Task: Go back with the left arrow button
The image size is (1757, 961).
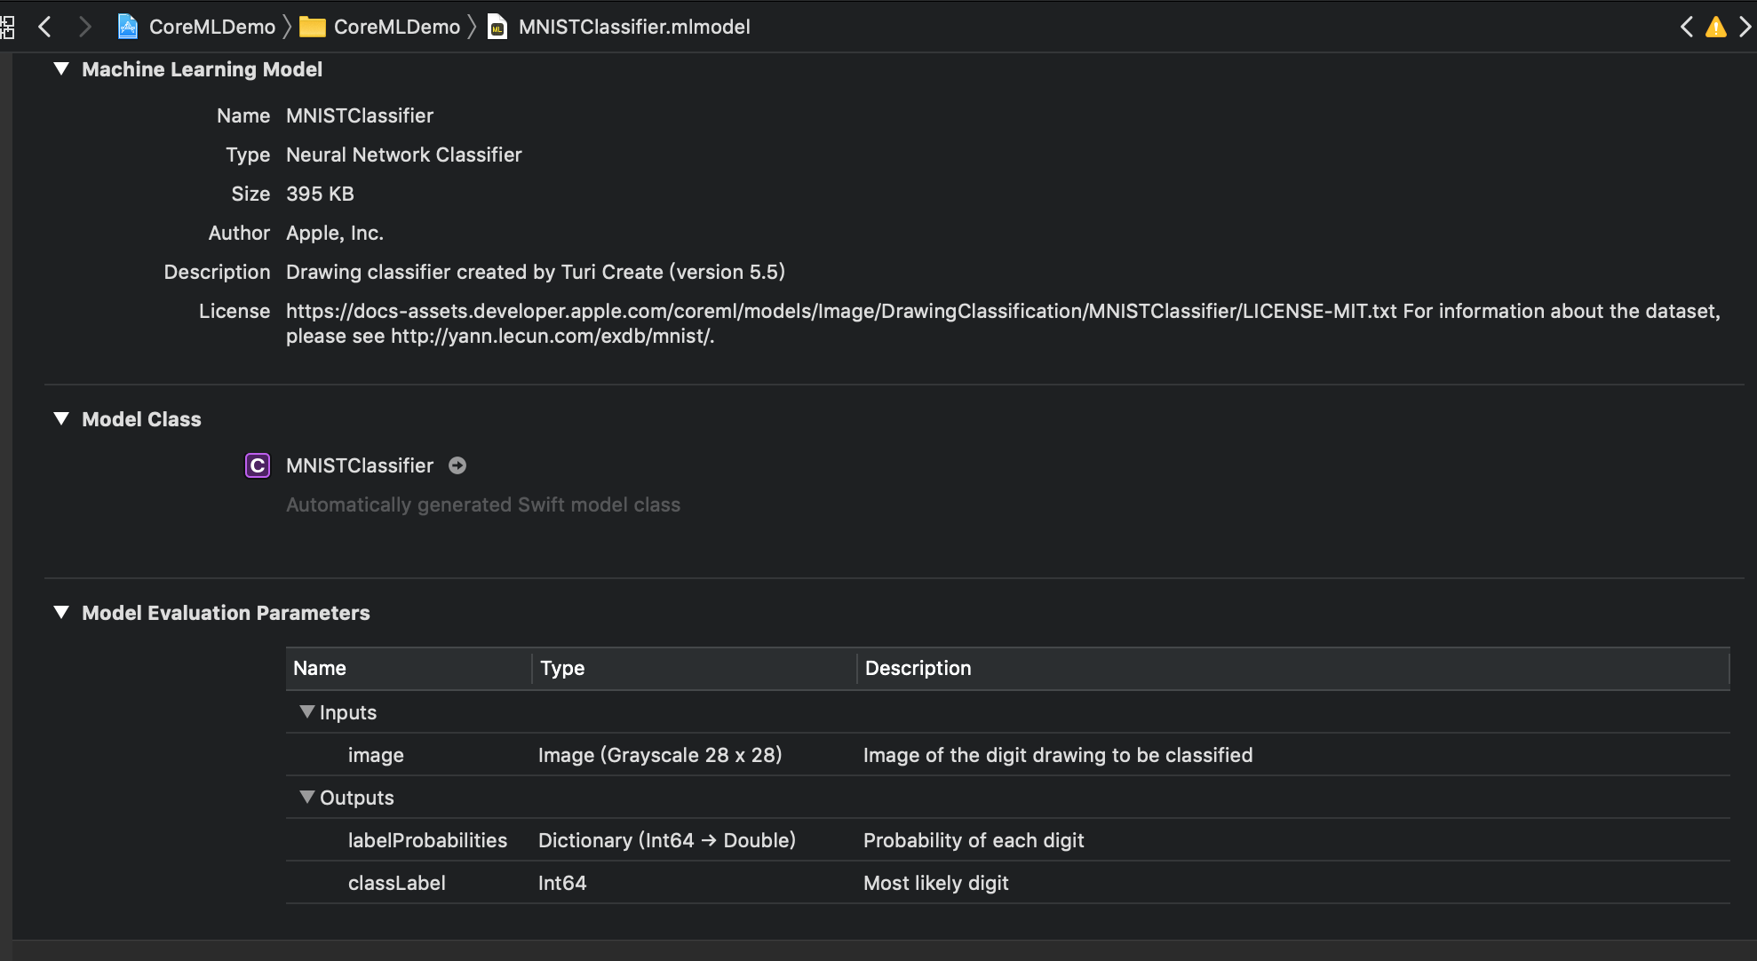Action: click(x=45, y=27)
